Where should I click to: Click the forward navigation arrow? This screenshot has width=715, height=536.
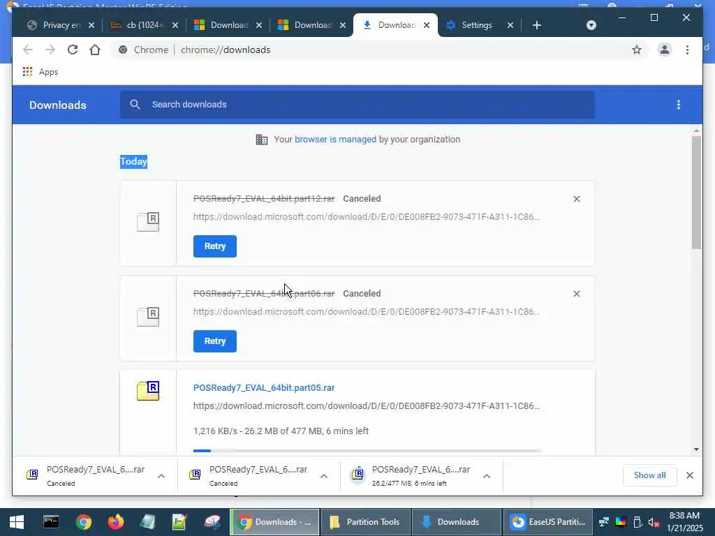(50, 50)
